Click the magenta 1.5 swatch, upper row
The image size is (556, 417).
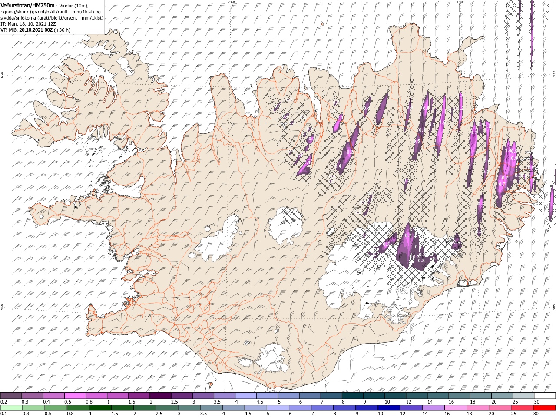(139, 396)
